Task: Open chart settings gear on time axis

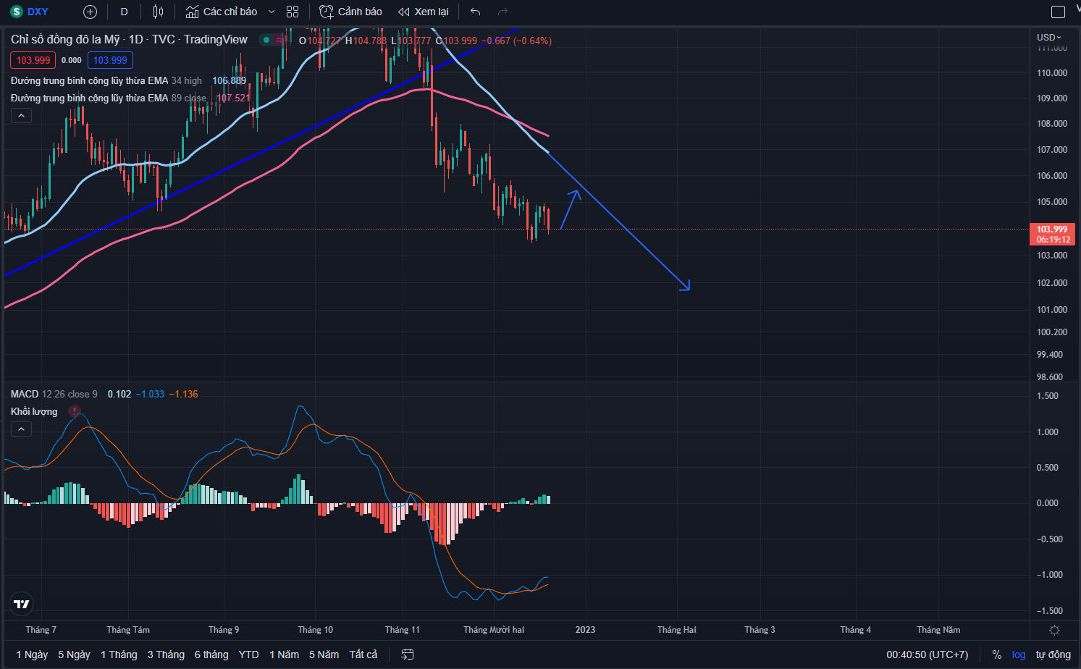Action: coord(1054,630)
